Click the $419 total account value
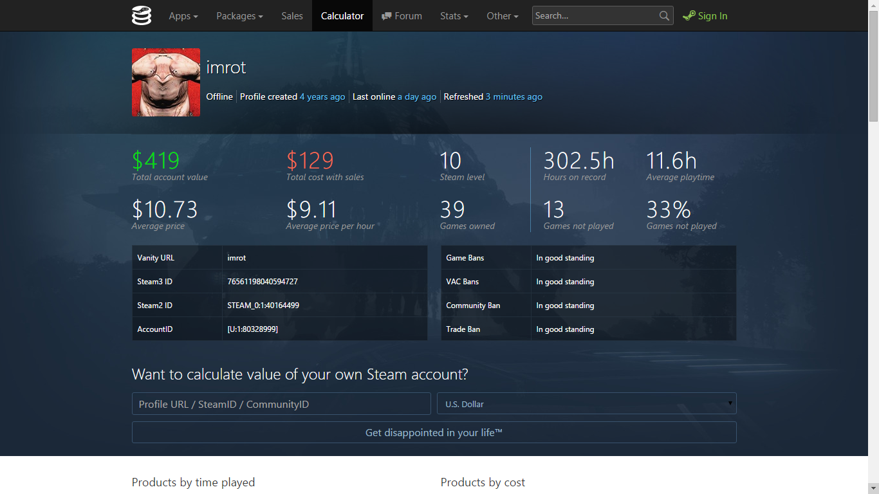Image resolution: width=879 pixels, height=494 pixels. pos(156,160)
